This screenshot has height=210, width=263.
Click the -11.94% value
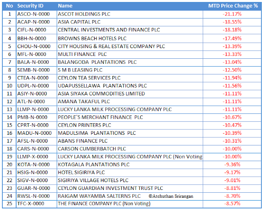pos(232,78)
